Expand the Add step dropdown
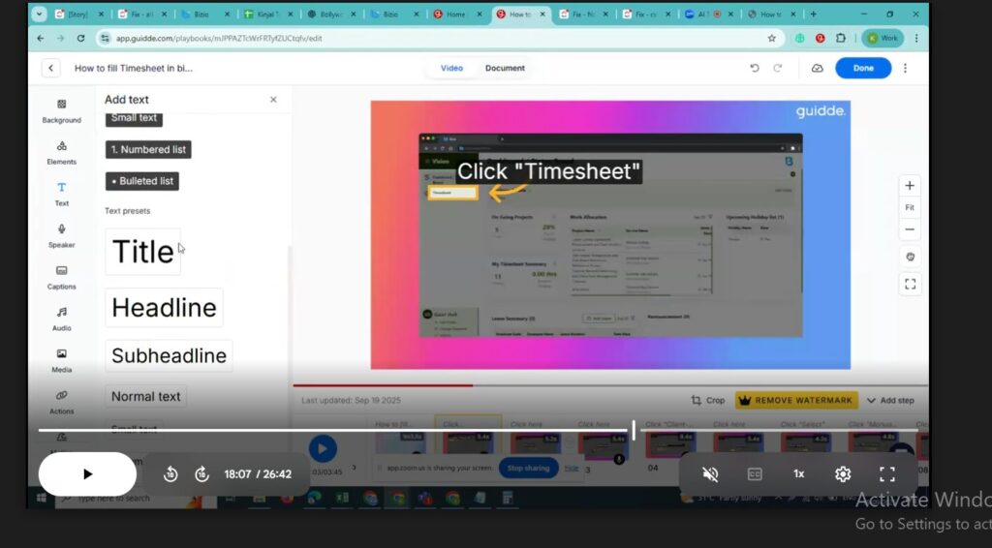The height and width of the screenshot is (548, 992). point(890,400)
